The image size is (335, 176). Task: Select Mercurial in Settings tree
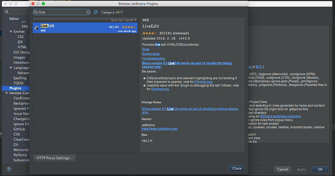21,150
